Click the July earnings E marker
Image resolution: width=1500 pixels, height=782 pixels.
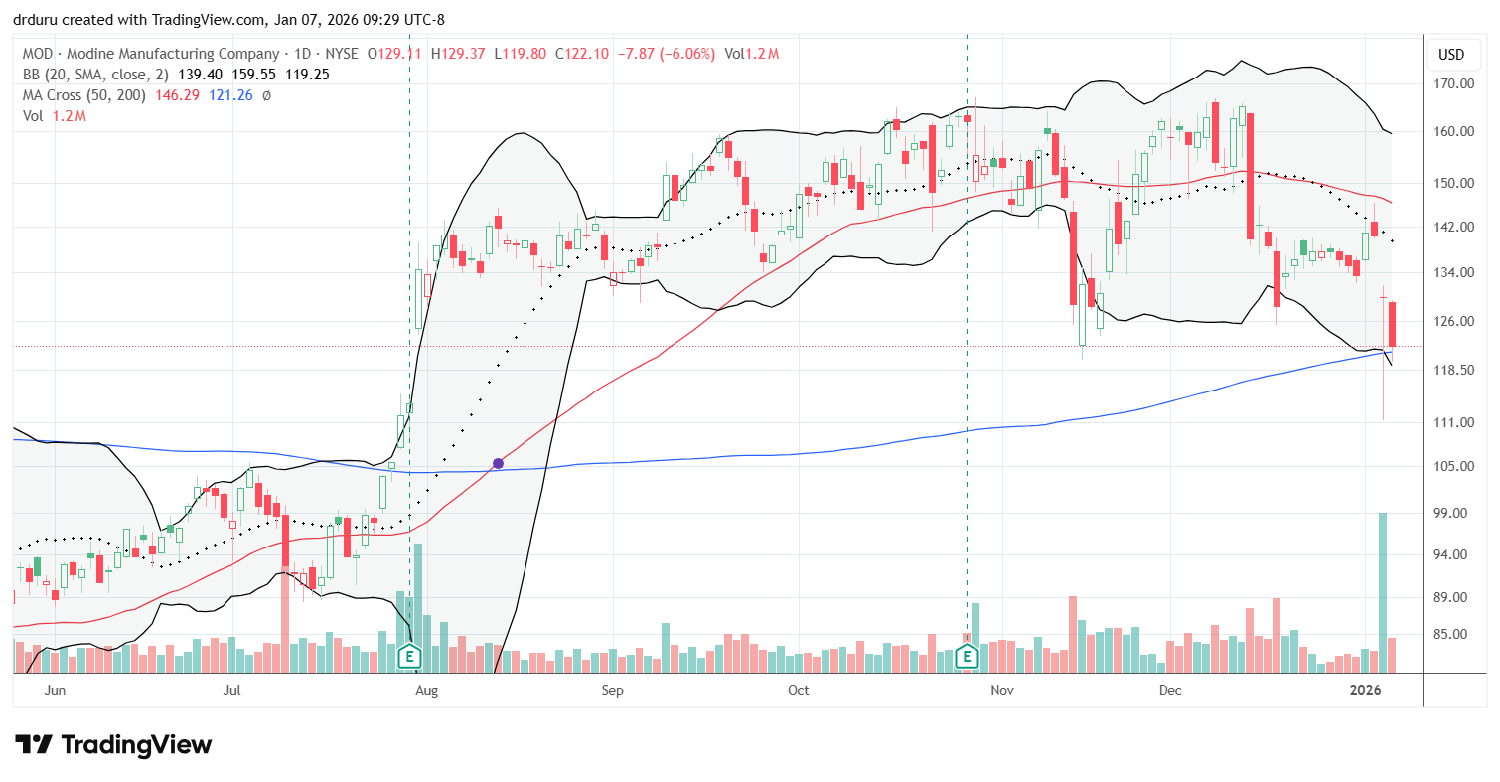point(409,657)
